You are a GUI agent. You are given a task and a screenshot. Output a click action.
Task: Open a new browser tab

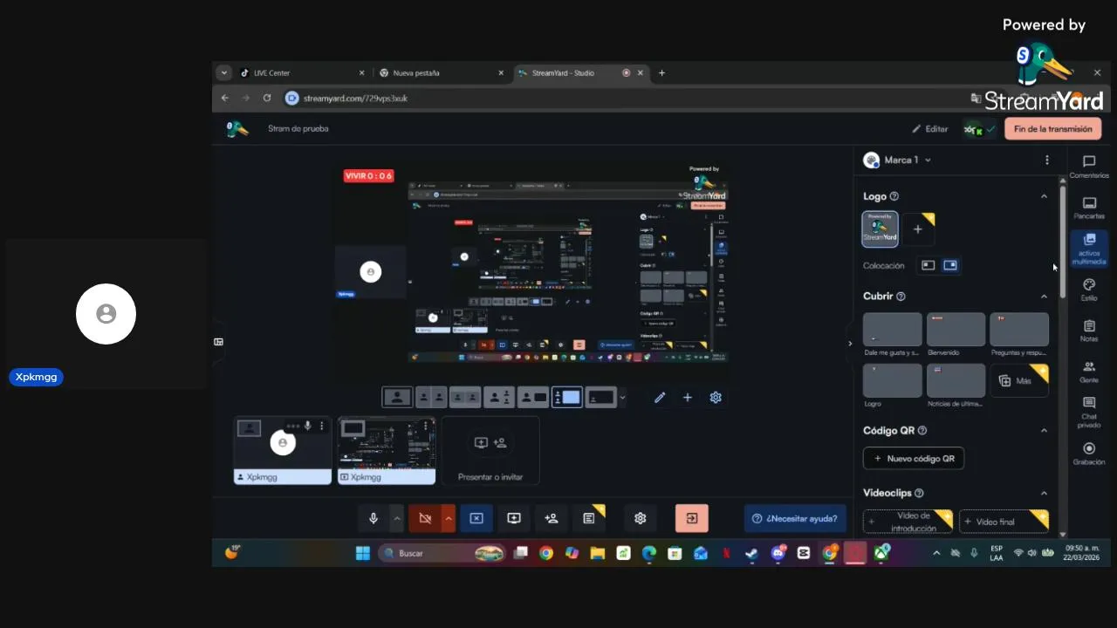(661, 73)
